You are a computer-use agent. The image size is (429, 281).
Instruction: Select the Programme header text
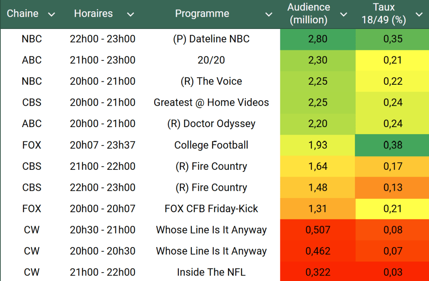tap(202, 13)
